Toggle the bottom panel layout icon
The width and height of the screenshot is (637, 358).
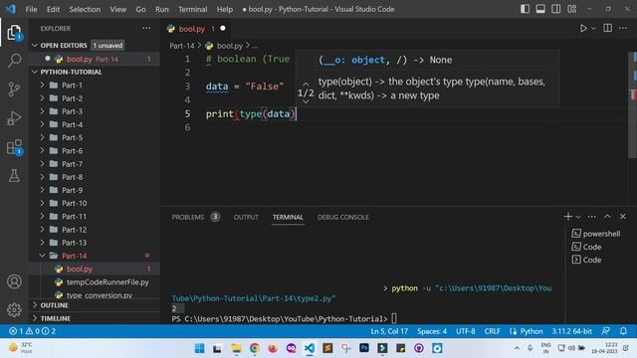540,9
